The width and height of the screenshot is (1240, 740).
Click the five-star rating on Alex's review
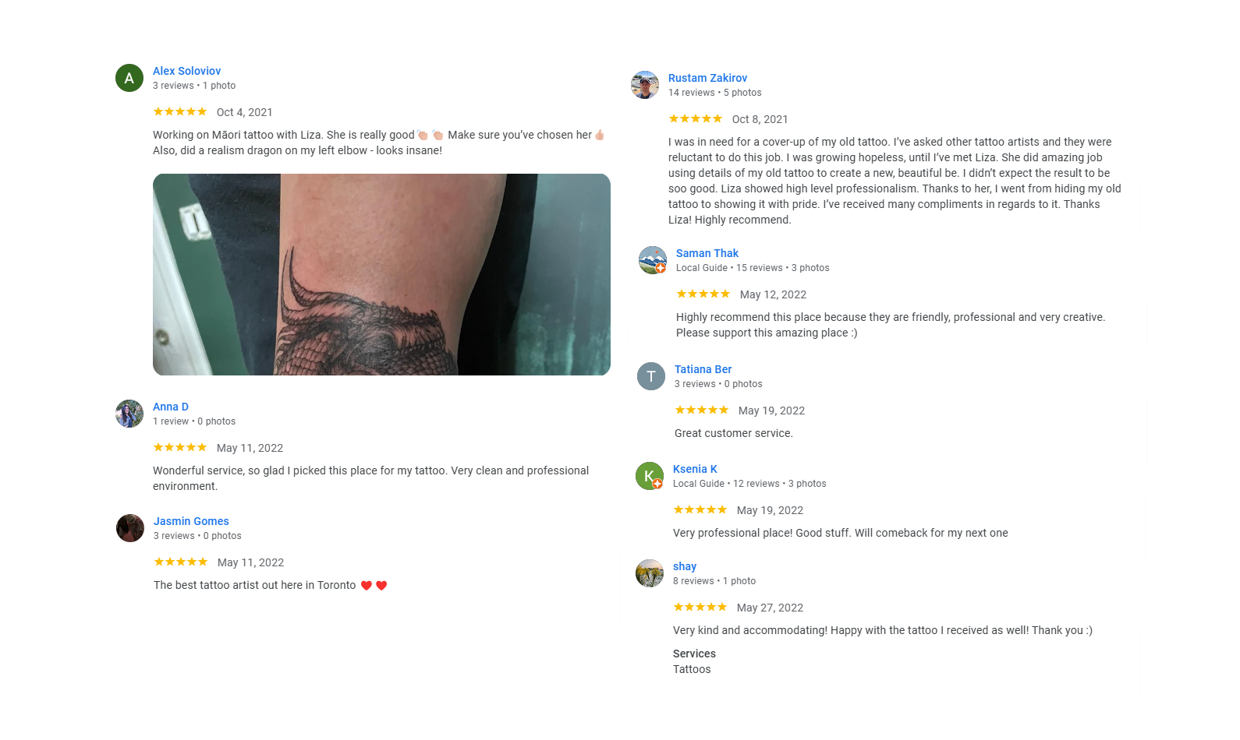pos(180,111)
